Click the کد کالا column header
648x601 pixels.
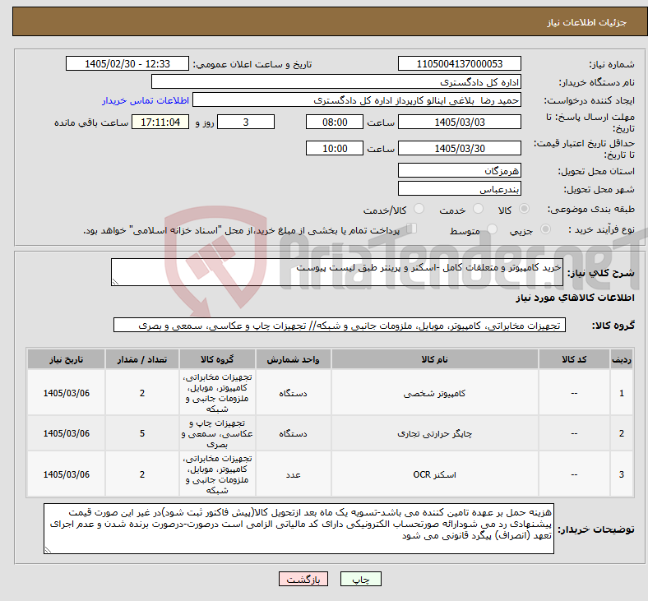tap(574, 359)
